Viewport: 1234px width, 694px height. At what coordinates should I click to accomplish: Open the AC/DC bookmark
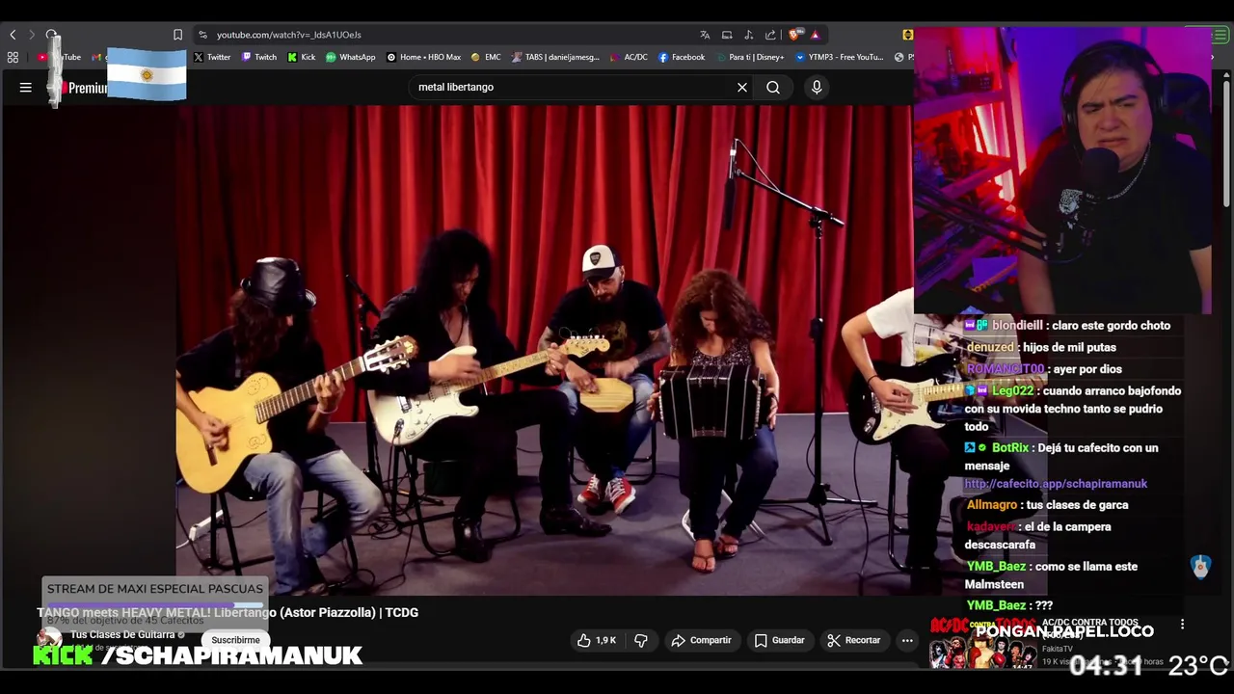629,57
